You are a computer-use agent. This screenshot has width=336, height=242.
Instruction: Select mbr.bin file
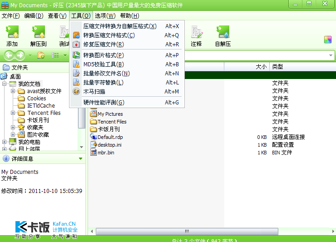coord(106,153)
